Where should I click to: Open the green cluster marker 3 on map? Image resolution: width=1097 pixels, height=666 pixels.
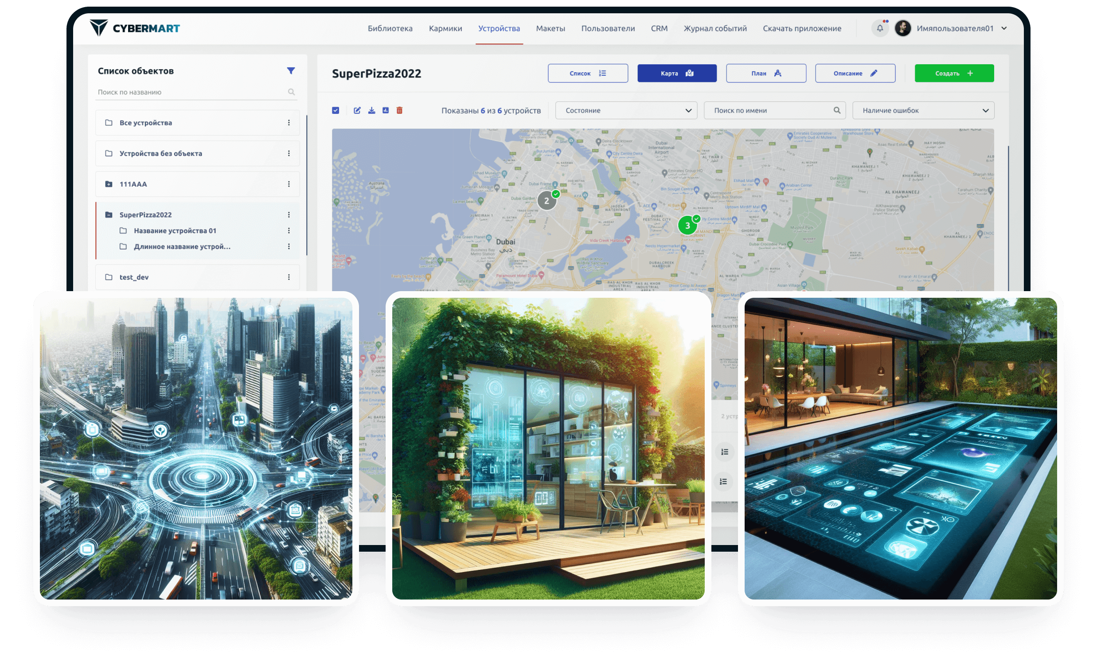tap(687, 226)
